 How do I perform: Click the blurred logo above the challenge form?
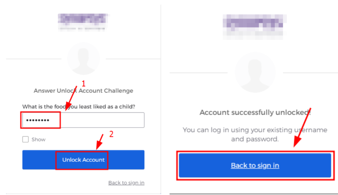click(83, 22)
